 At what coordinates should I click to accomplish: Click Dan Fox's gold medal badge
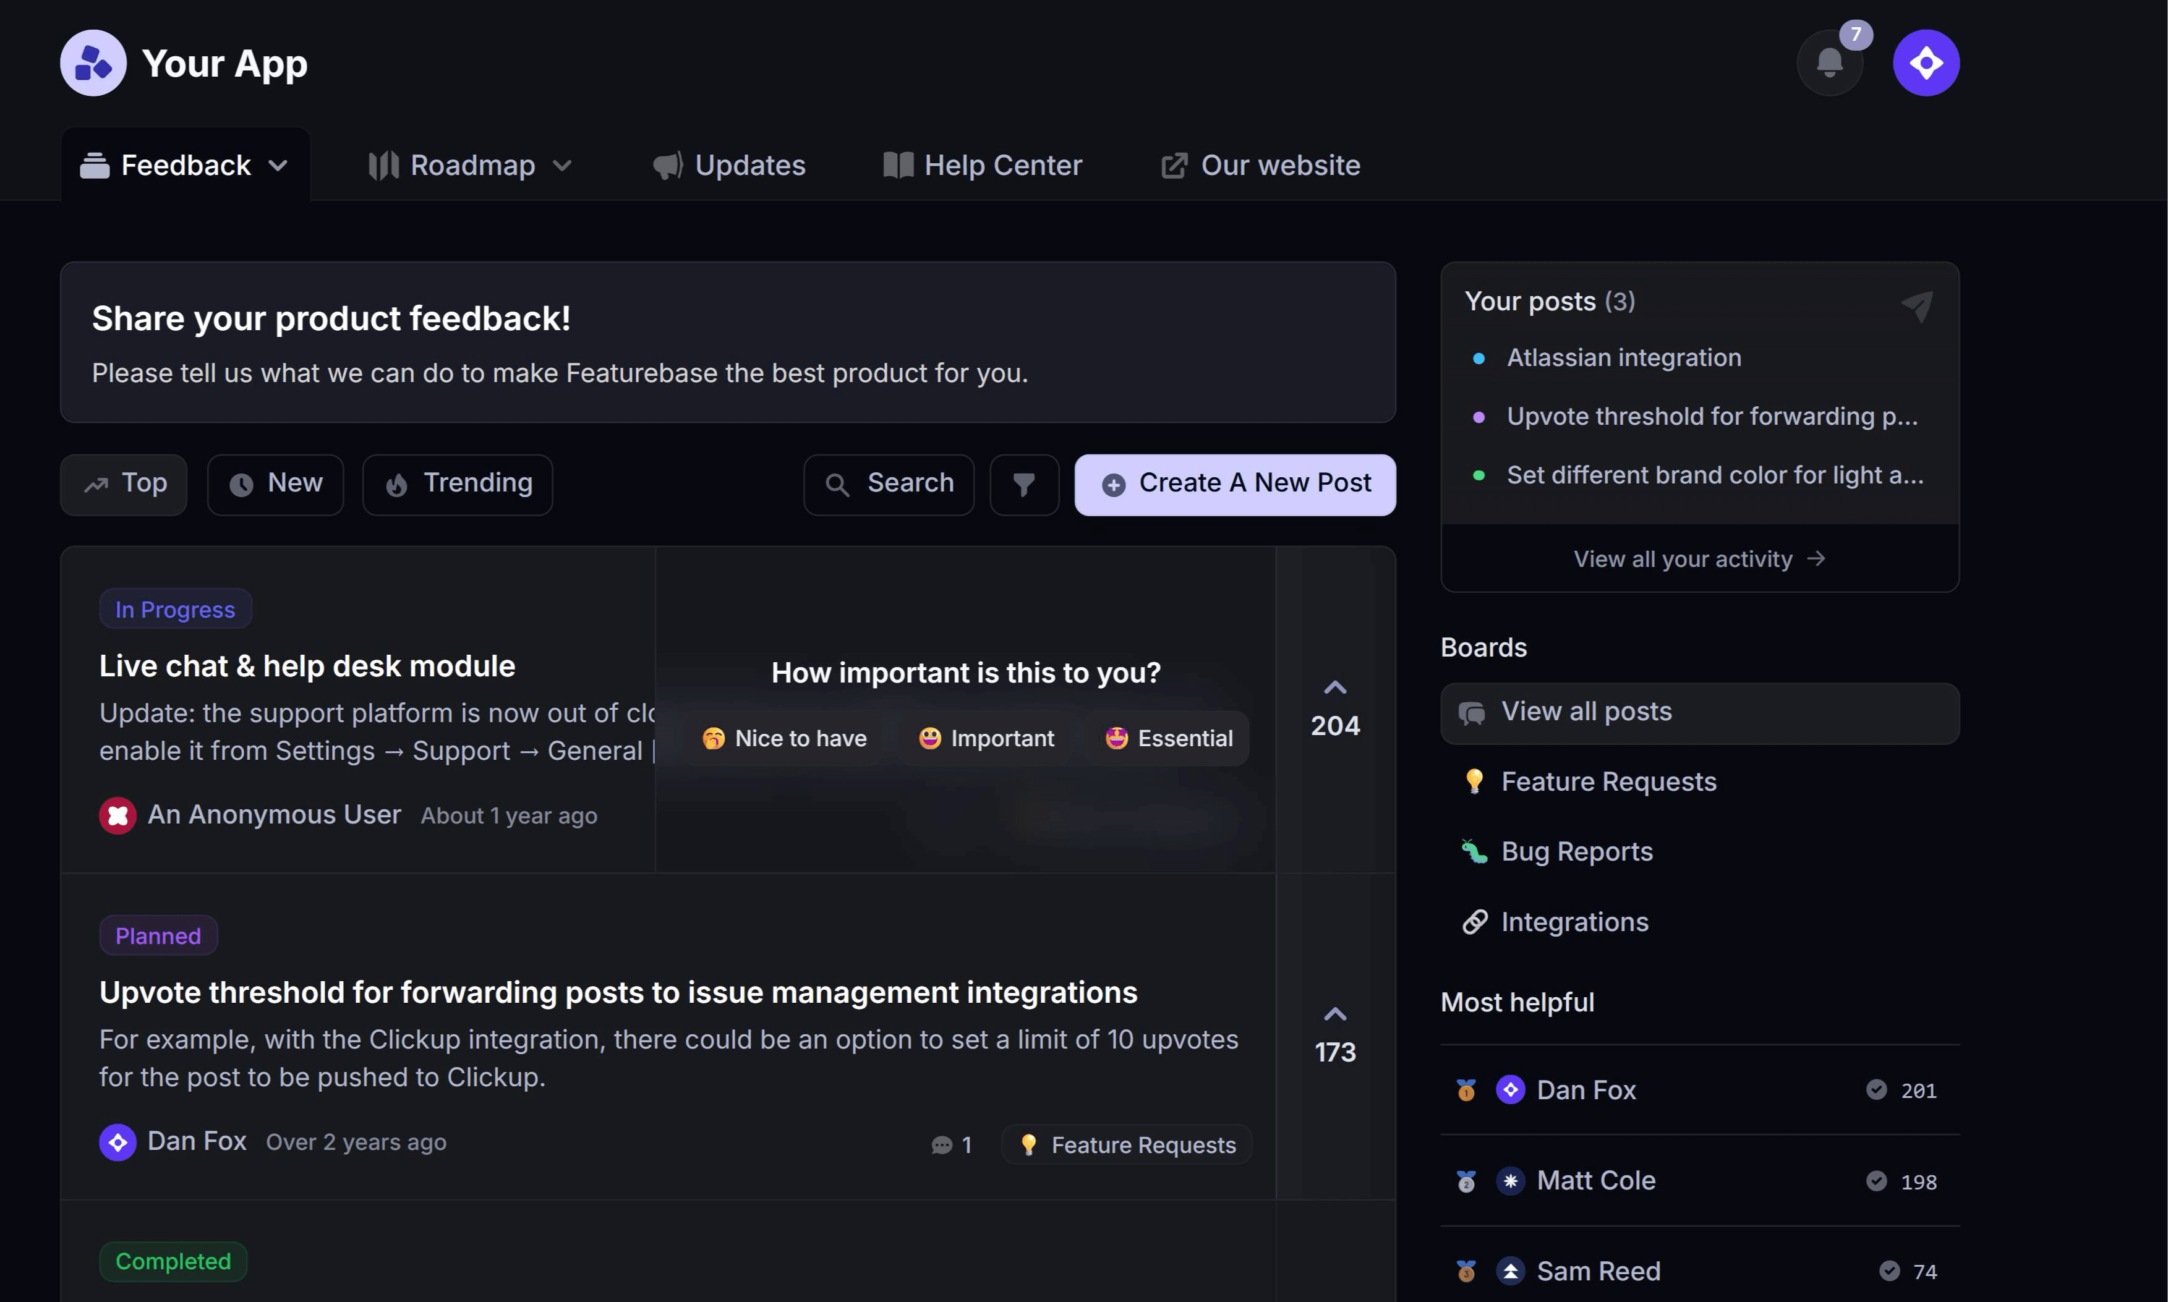tap(1466, 1090)
